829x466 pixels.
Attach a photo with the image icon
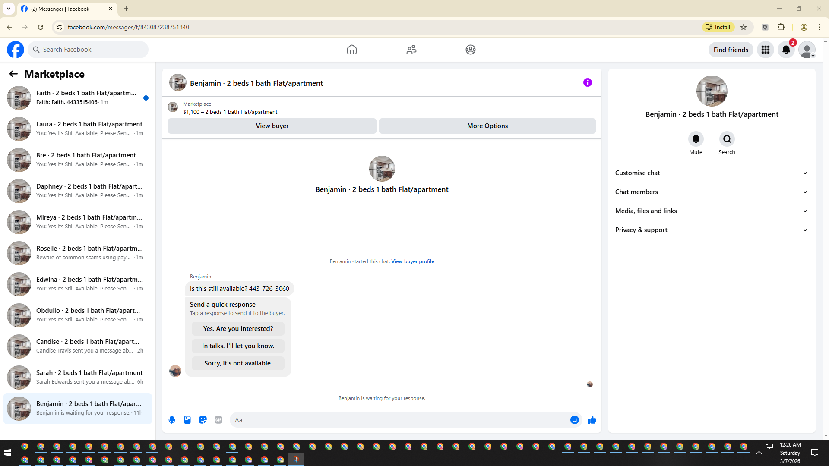point(187,420)
